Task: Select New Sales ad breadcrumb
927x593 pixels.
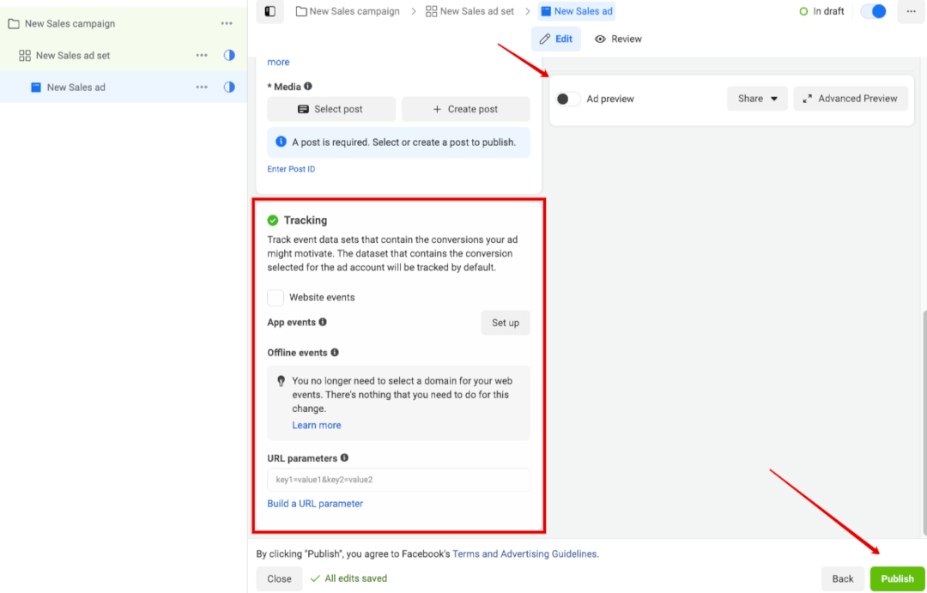Action: [577, 11]
